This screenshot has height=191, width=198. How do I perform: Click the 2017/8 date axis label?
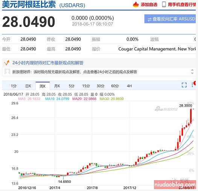coord(92,188)
